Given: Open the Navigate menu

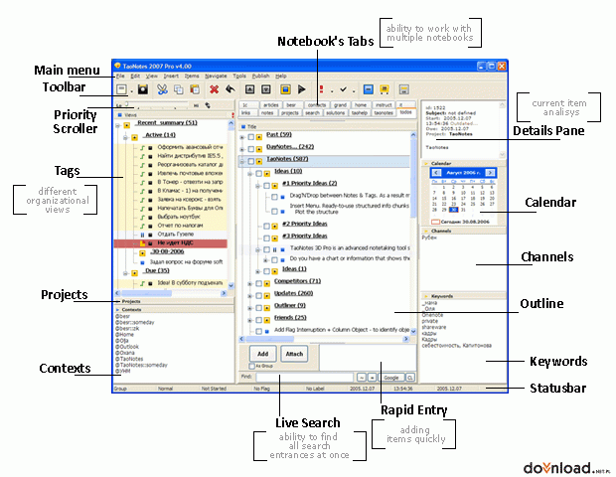Looking at the screenshot, I should pos(216,76).
